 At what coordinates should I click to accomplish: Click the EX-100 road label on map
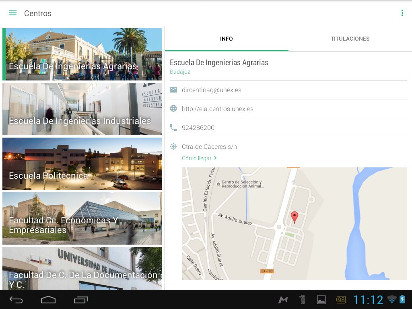tap(267, 271)
